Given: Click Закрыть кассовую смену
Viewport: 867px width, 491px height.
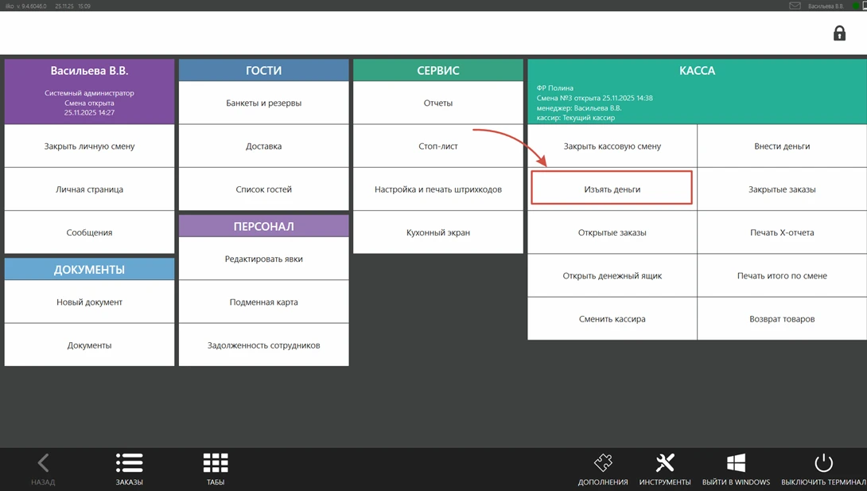Looking at the screenshot, I should tap(612, 146).
